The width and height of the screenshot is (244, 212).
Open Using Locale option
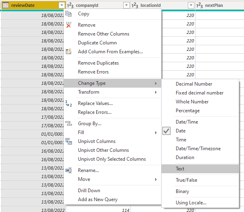200,203
